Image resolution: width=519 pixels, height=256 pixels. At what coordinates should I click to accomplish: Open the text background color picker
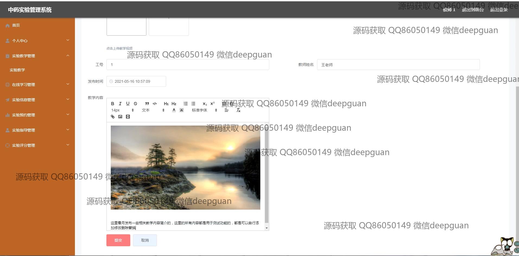click(182, 110)
